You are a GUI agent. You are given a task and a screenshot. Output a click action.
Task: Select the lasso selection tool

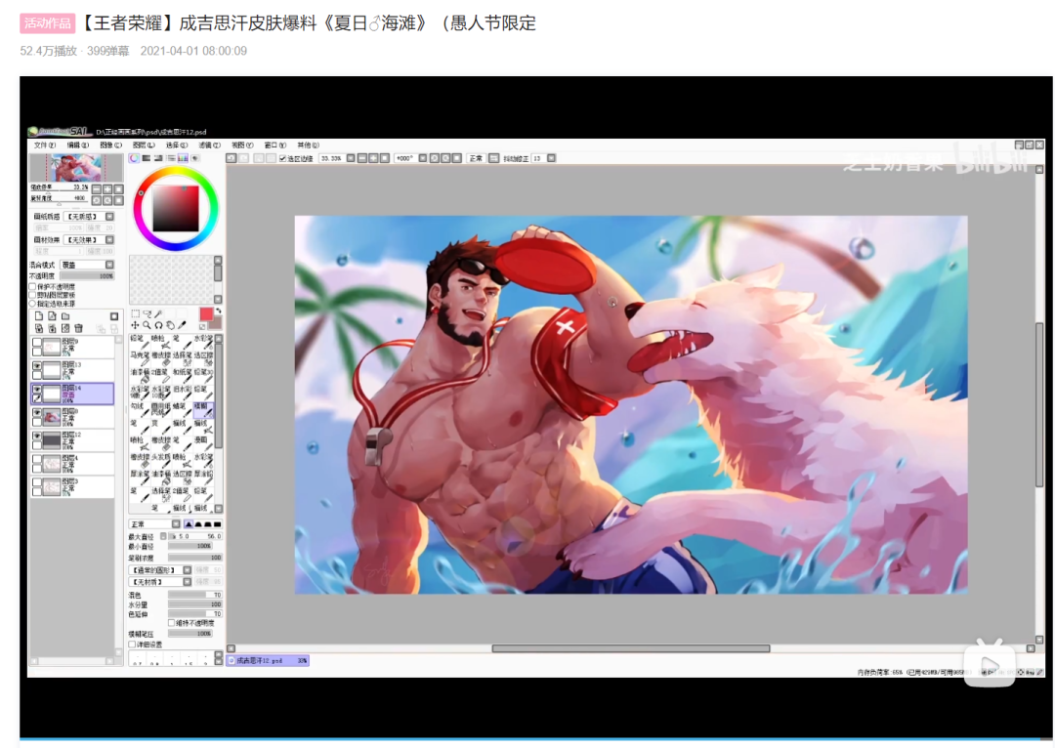point(147,314)
